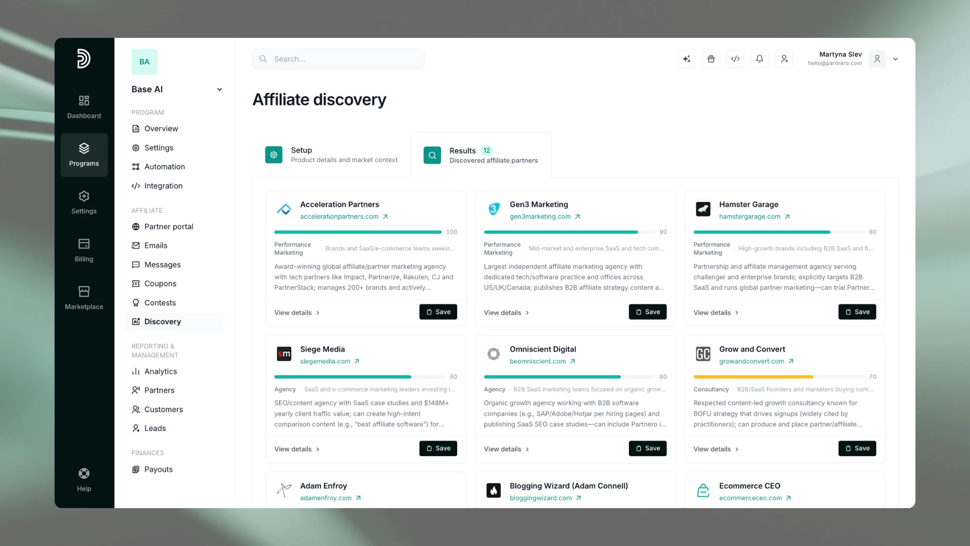Open hamstergarage.com link
Viewport: 970px width, 546px height.
click(x=755, y=217)
